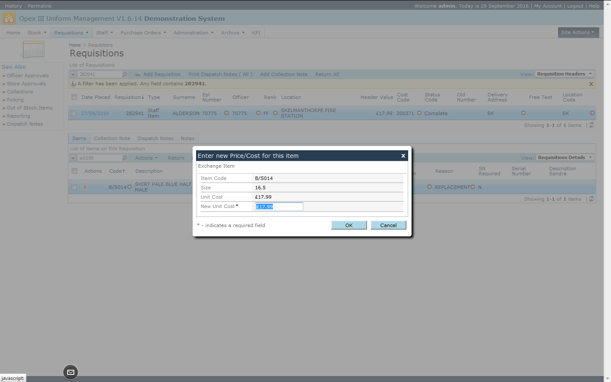This screenshot has width=611, height=382.
Task: Expand filter options dropdown for items search
Action: point(73,158)
